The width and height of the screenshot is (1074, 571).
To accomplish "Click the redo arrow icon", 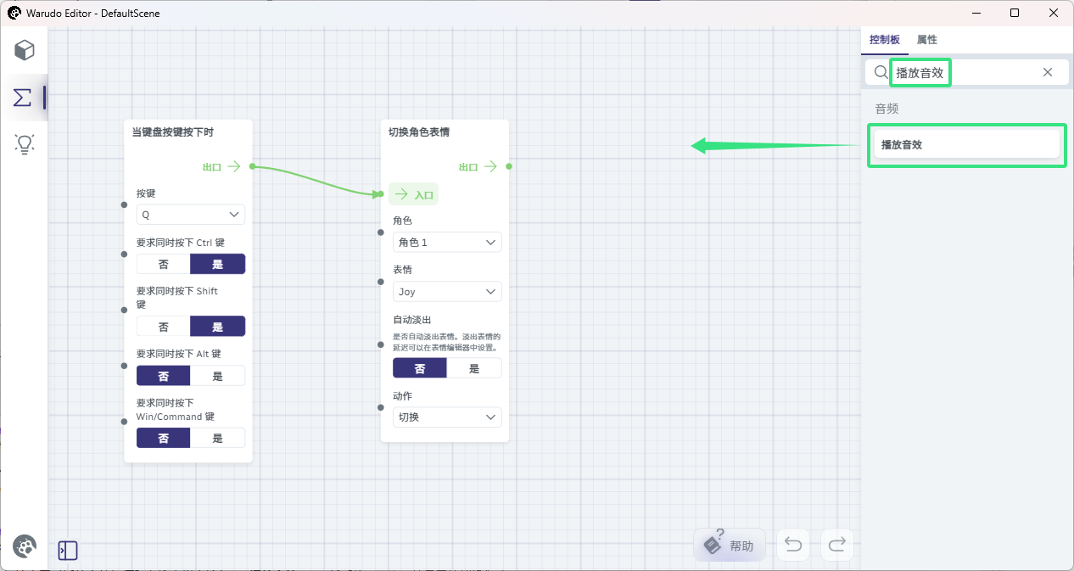I will [x=837, y=545].
